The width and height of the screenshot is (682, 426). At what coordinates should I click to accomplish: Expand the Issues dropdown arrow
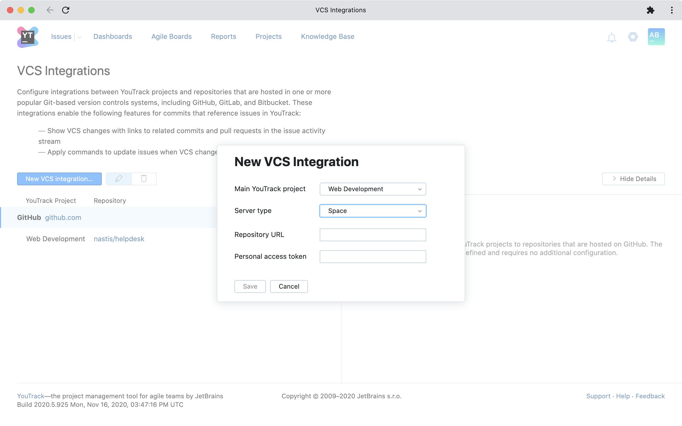(79, 37)
